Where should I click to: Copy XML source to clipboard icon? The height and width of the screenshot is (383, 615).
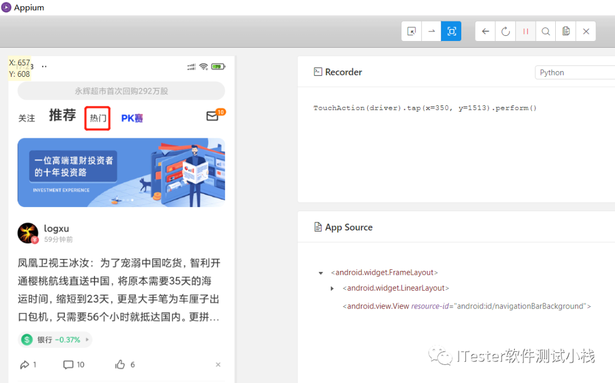tap(565, 31)
